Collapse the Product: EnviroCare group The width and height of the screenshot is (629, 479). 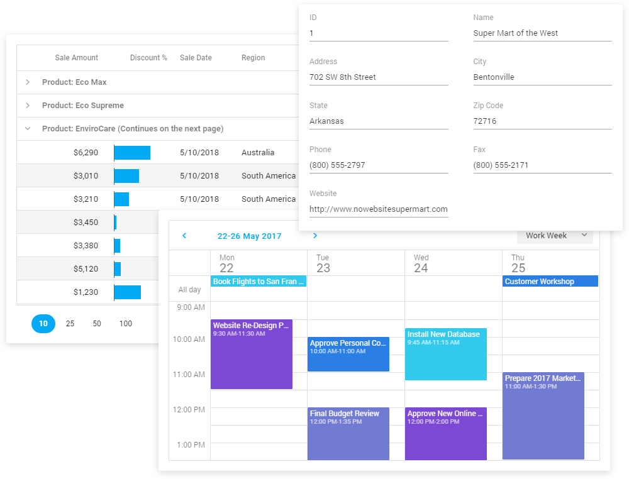click(x=27, y=128)
